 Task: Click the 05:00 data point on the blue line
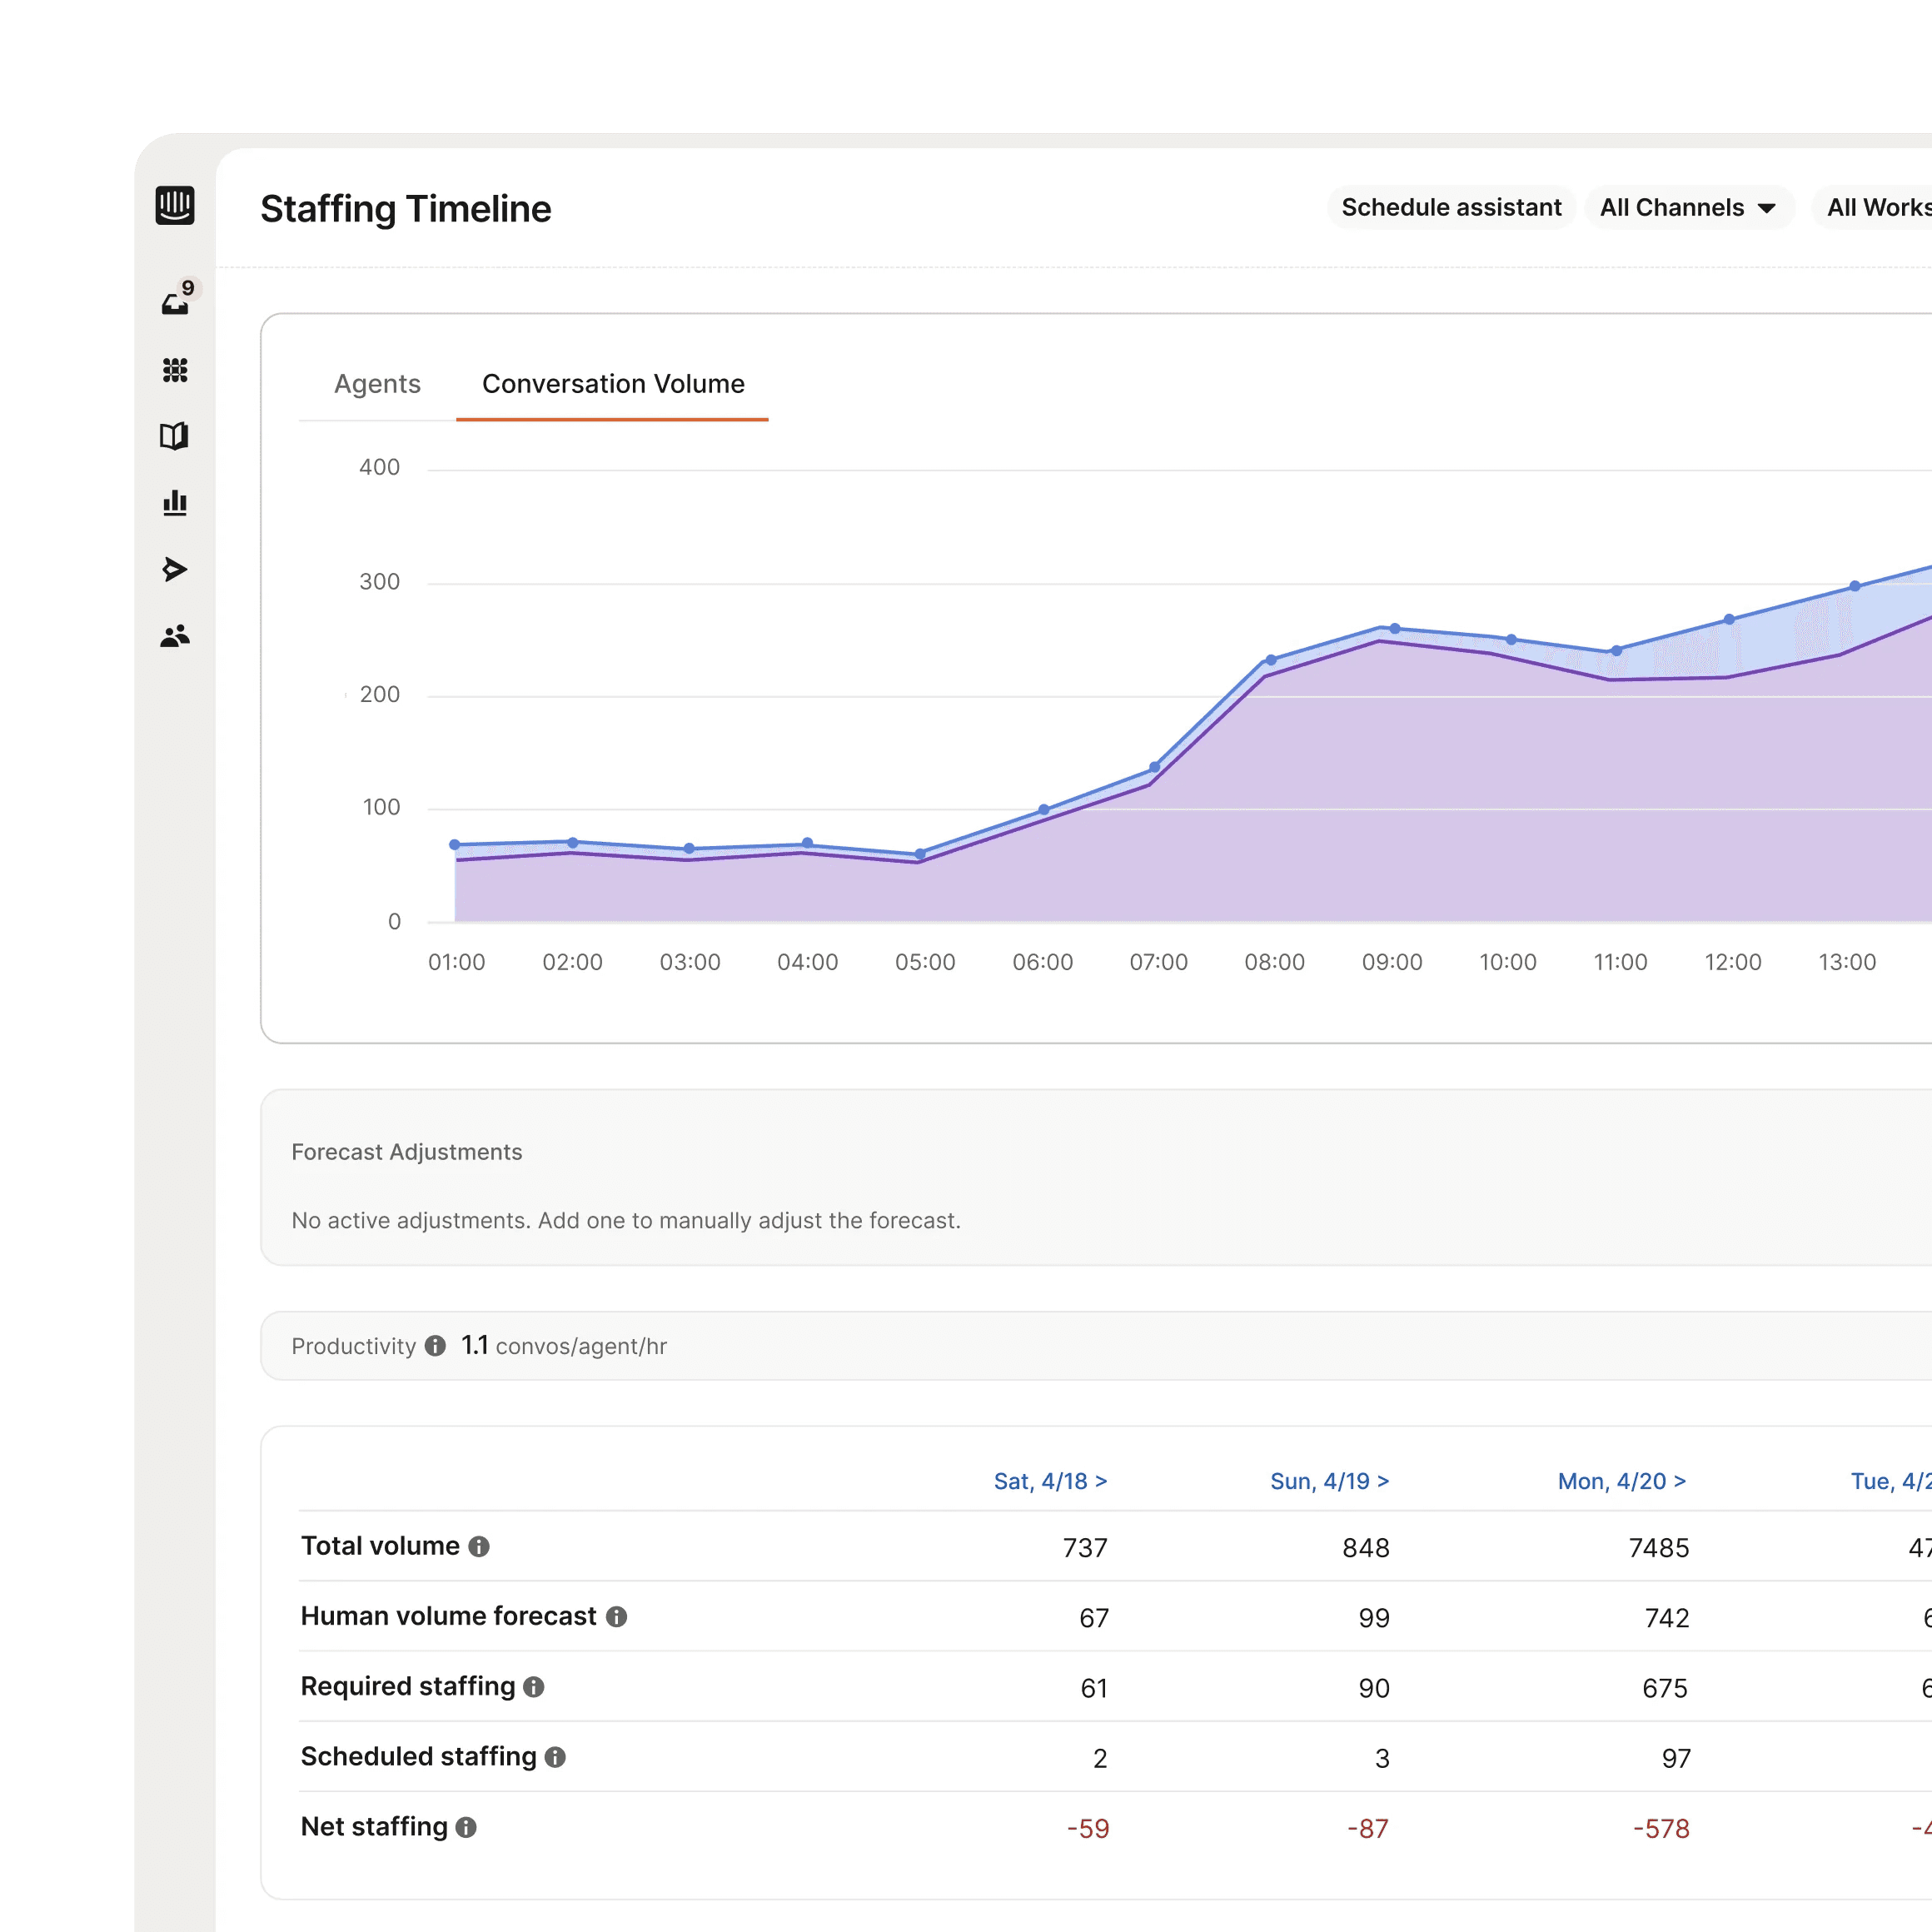920,854
